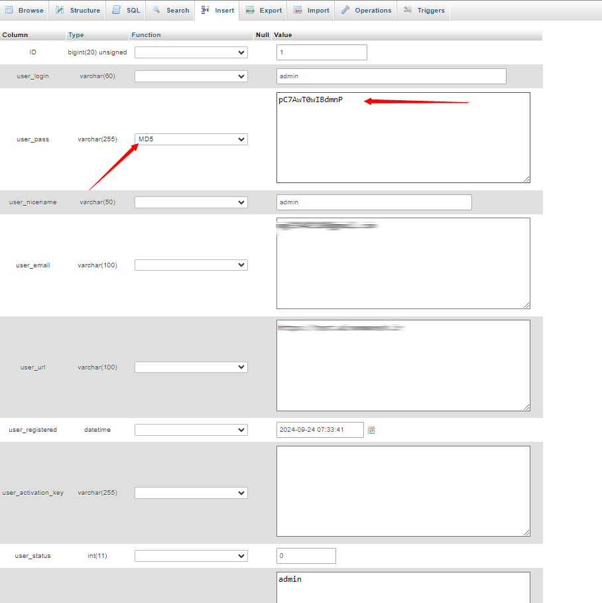Click the Operations wrench icon

(x=345, y=10)
